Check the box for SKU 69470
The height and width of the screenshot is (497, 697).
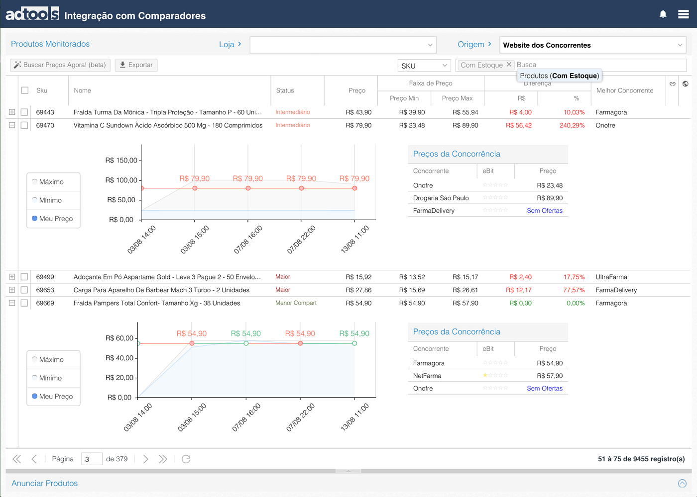pyautogui.click(x=24, y=125)
